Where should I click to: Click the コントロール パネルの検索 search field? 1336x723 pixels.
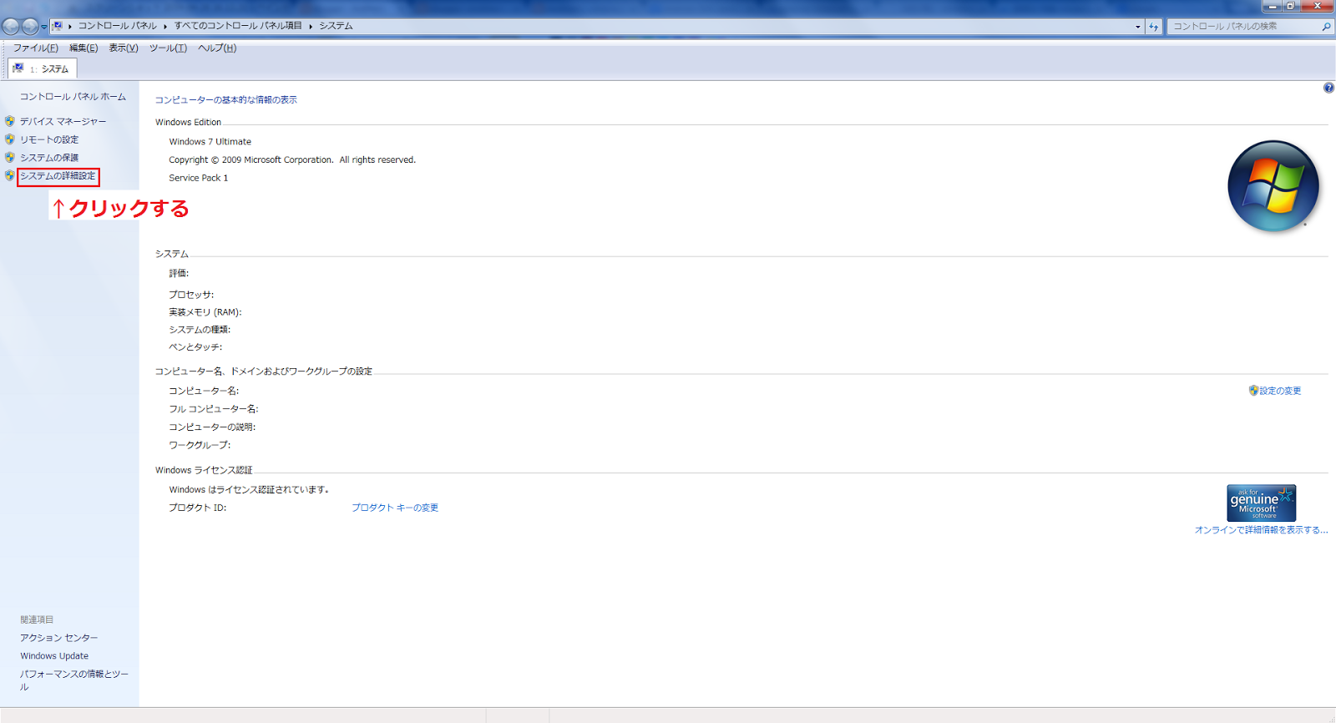click(x=1242, y=27)
